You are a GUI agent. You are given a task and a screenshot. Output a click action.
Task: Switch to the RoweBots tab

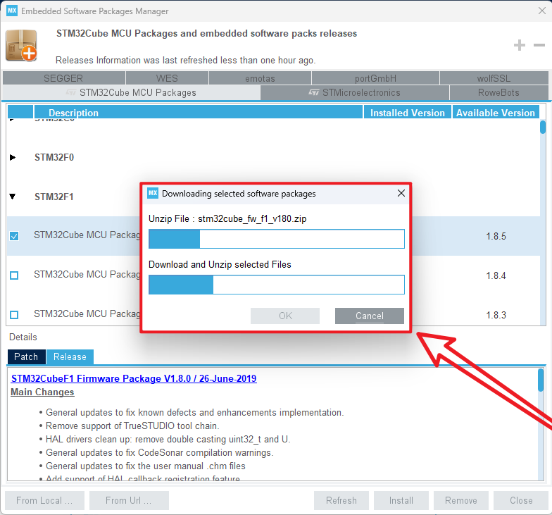[x=498, y=93]
